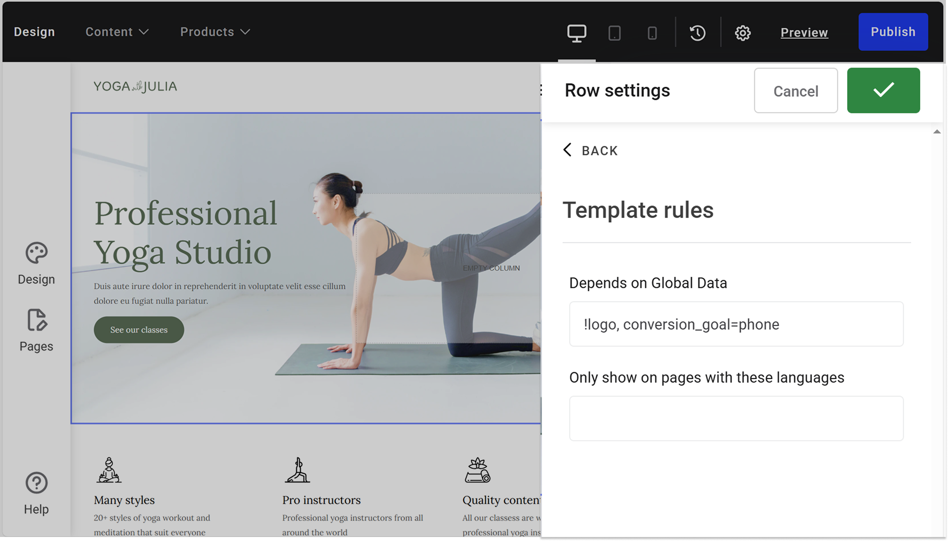Screen dimensions: 948x541
Task: Cancel the row settings changes
Action: (795, 91)
